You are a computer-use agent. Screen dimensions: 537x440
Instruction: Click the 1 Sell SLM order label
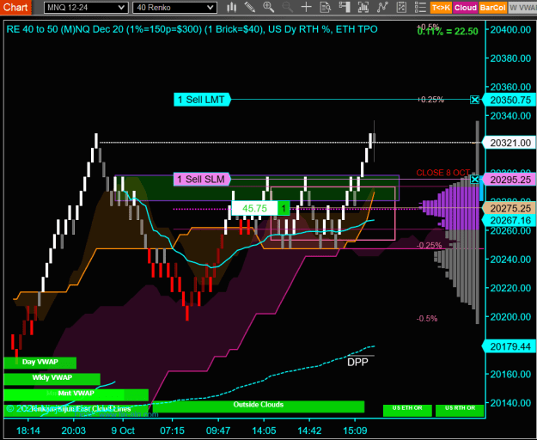[201, 180]
